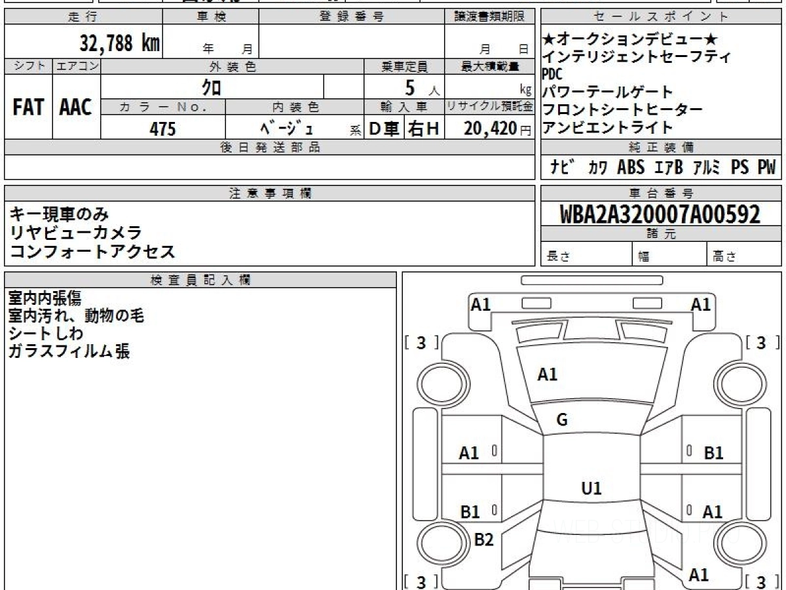Click the 走行 column header

click(x=83, y=17)
